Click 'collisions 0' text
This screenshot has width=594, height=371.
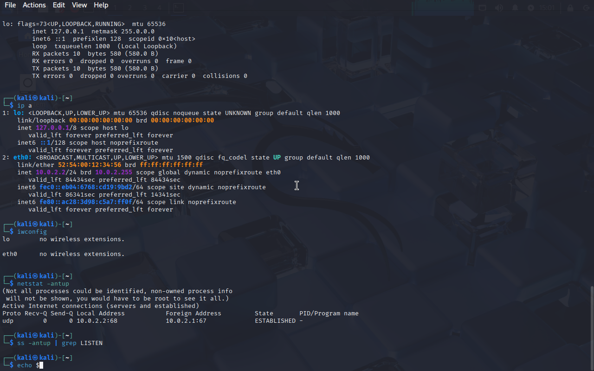coord(225,76)
